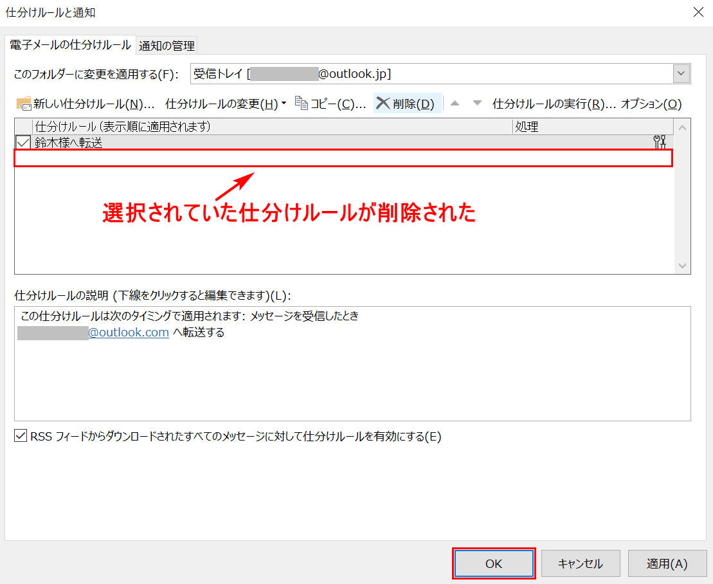
Task: Click 仕分けルールの実行 in the toolbar
Action: pos(554,104)
